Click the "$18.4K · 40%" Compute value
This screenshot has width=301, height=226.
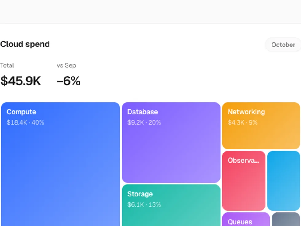[25, 122]
